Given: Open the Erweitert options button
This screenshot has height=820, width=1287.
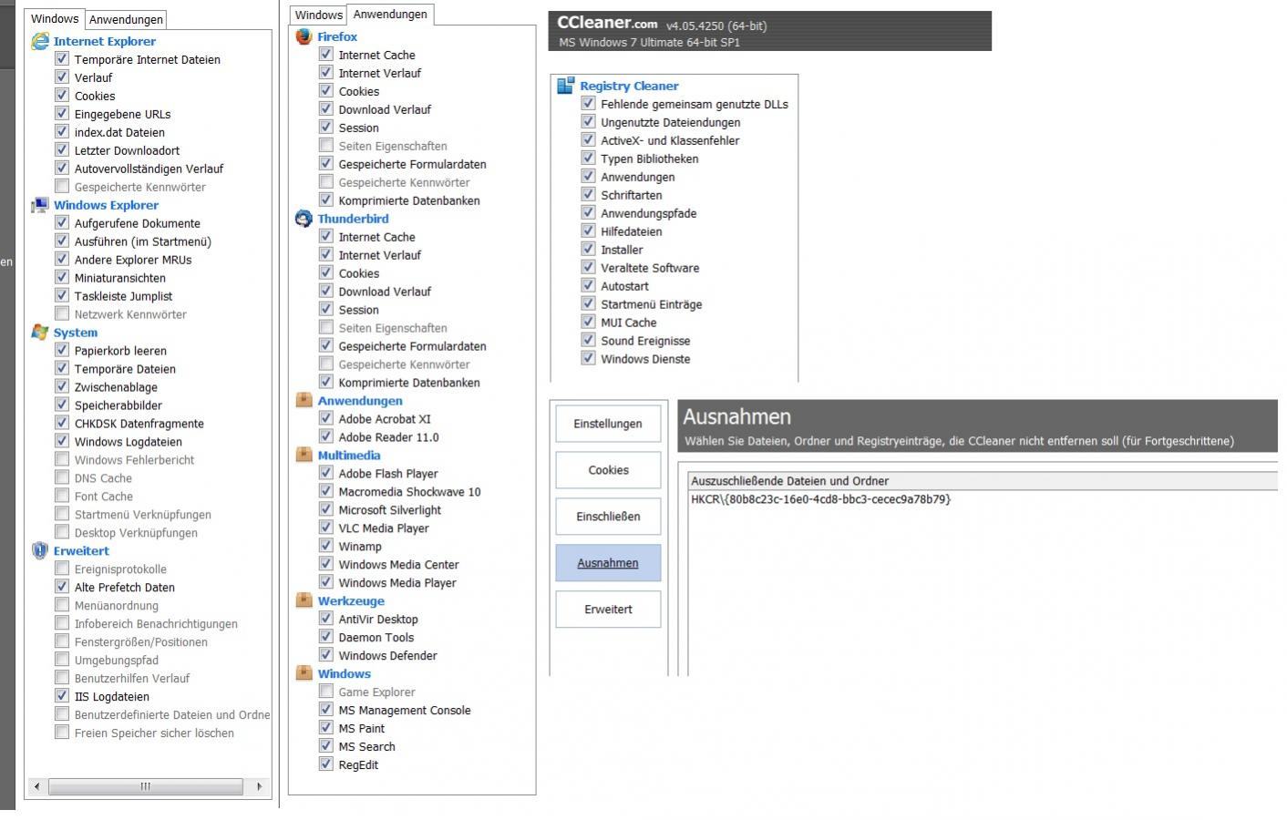Looking at the screenshot, I should click(608, 610).
